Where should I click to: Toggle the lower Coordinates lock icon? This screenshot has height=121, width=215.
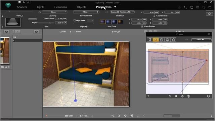142,26
